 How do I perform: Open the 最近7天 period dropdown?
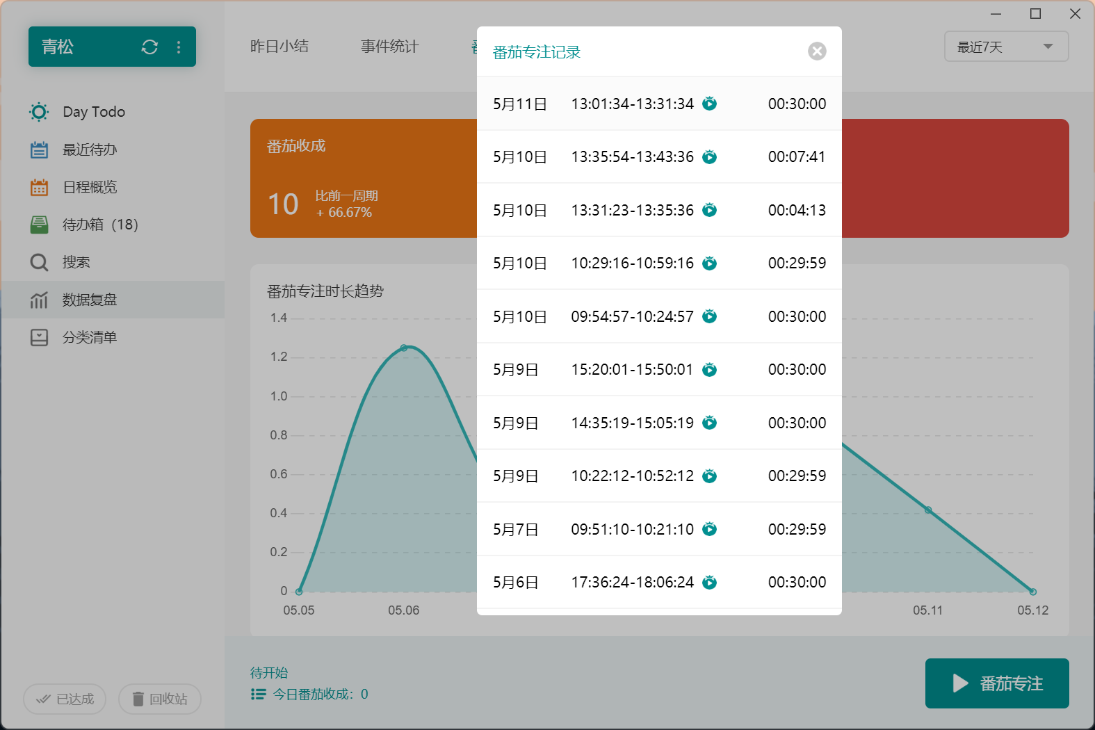[1006, 47]
